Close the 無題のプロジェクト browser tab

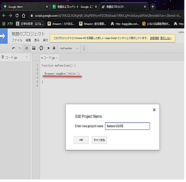[145, 7]
